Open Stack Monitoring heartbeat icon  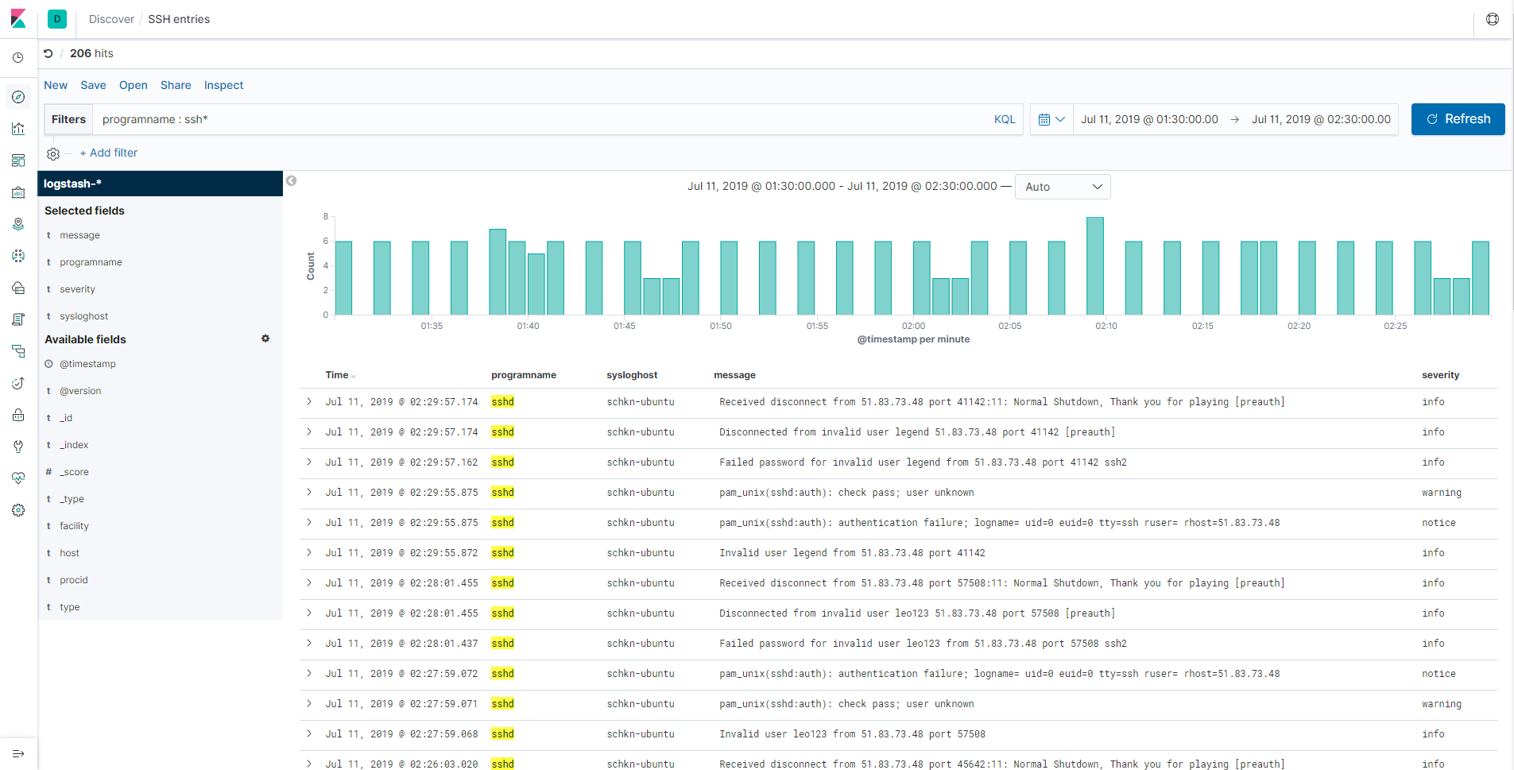pos(18,478)
